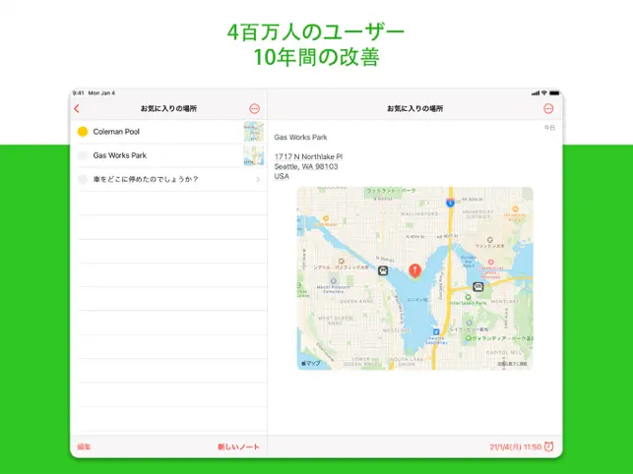Tap the Apple Maps logo
This screenshot has width=633, height=474.
(x=311, y=364)
